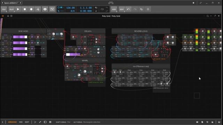Image resolution: width=223 pixels, height=125 pixels.
Task: Open the browser panel icon
Action: [x=197, y=122]
